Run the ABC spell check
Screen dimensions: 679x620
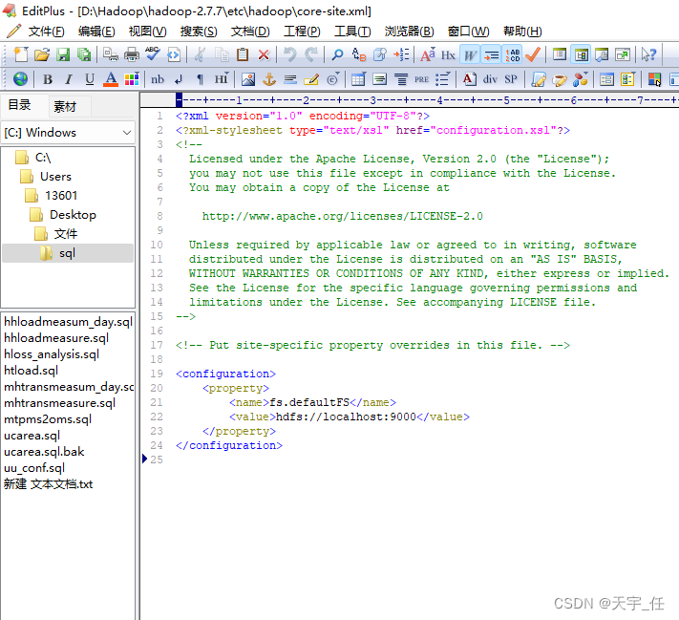click(153, 54)
